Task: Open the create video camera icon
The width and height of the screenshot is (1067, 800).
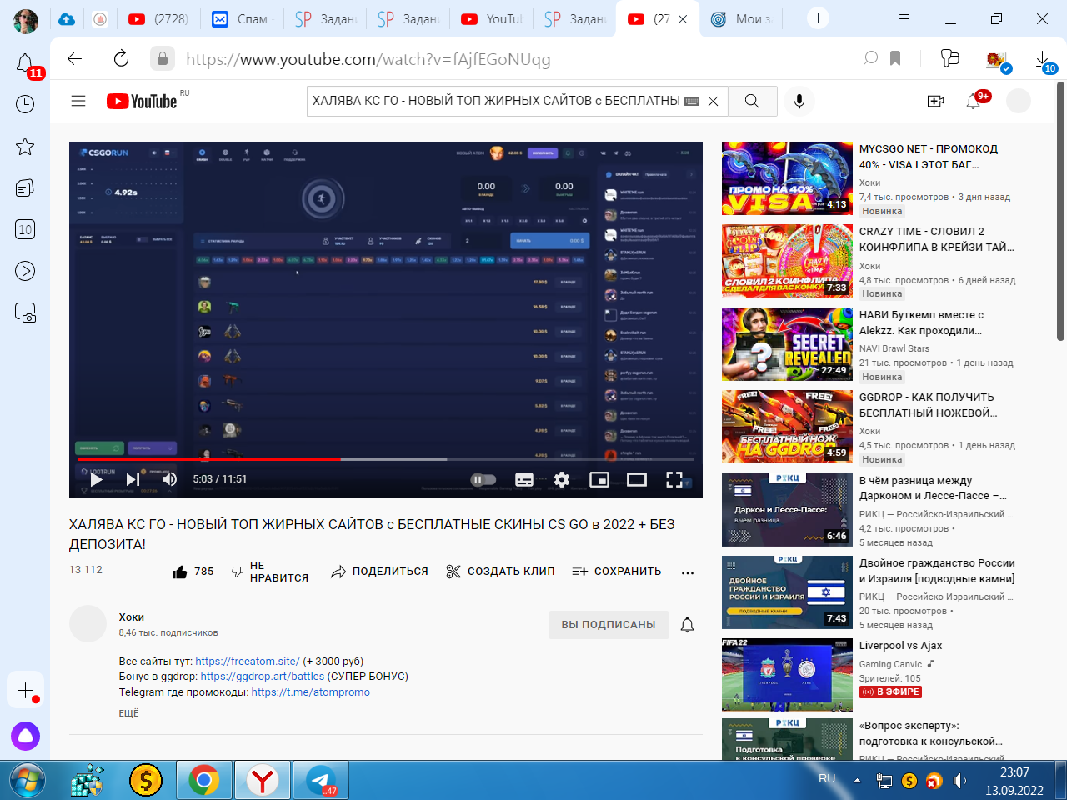Action: (935, 101)
